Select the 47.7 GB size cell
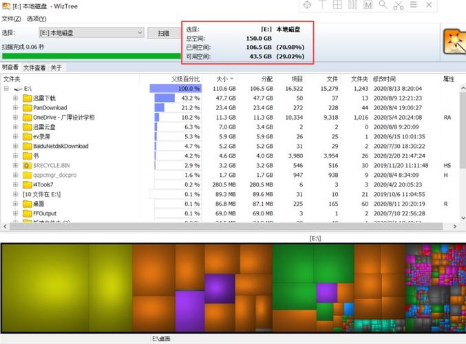 [x=226, y=98]
